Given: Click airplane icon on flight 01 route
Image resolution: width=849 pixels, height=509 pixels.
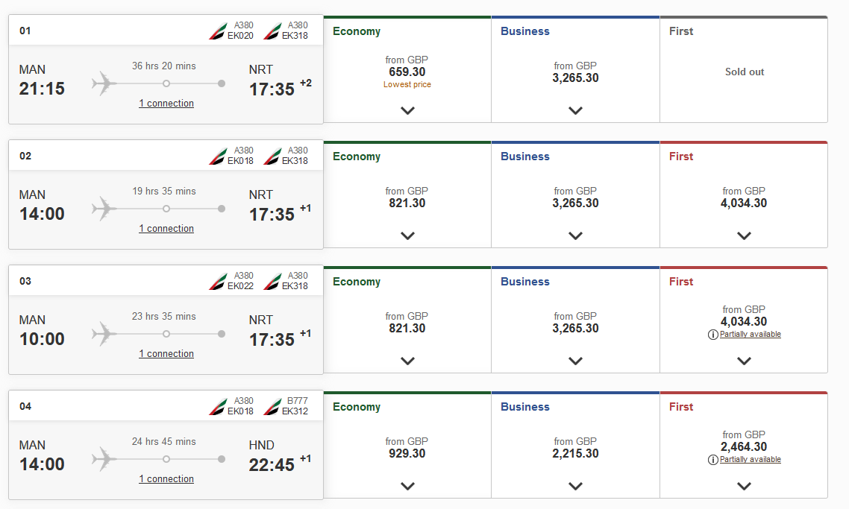Looking at the screenshot, I should point(104,83).
